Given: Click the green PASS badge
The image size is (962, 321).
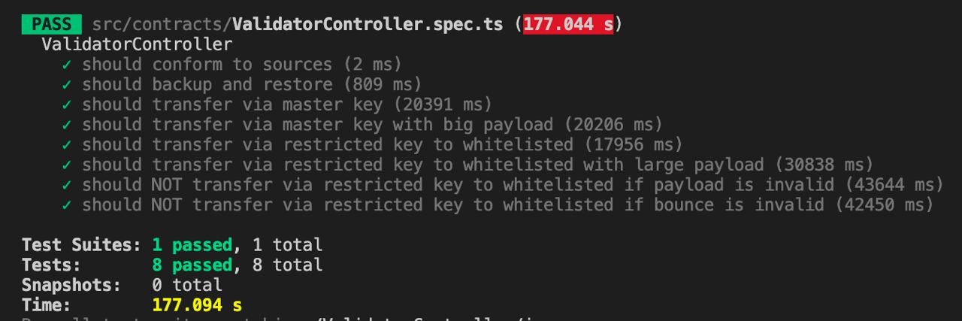Looking at the screenshot, I should [x=52, y=24].
